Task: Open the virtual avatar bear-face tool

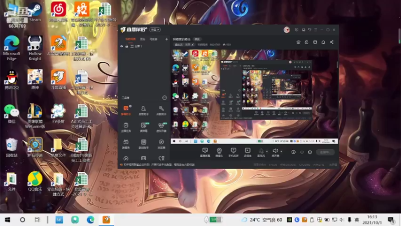Action: coord(161,127)
